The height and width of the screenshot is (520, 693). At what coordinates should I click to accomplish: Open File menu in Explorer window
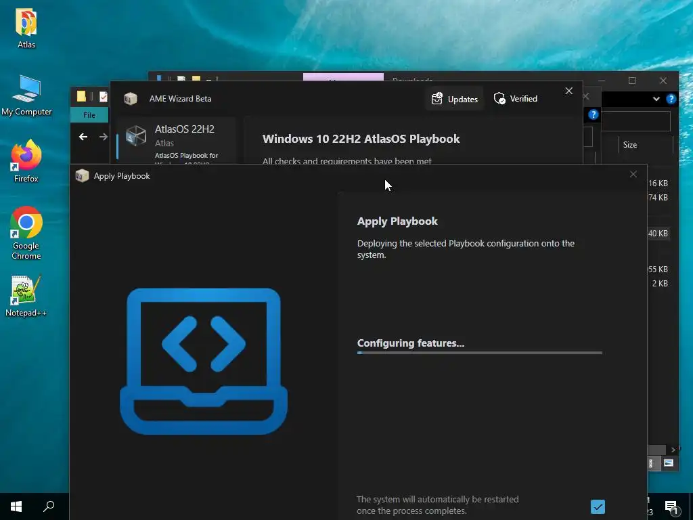coord(89,115)
